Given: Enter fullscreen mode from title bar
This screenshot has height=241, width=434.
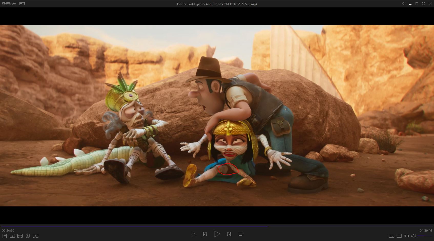Looking at the screenshot, I should (x=423, y=4).
